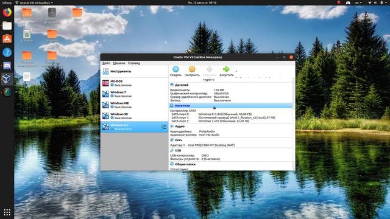Open the Windows 8.1 machine tools menu
390x219 pixels.
(x=164, y=127)
